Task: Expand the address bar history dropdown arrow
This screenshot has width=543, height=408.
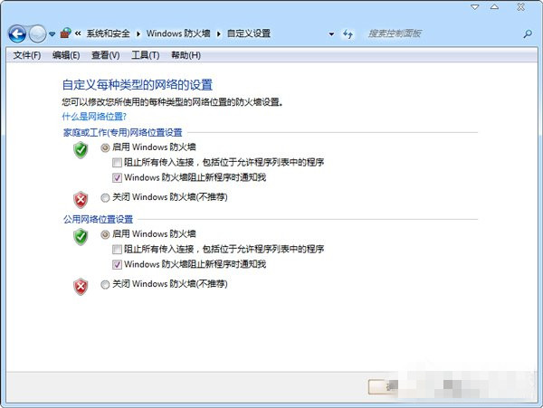Action: 331,34
